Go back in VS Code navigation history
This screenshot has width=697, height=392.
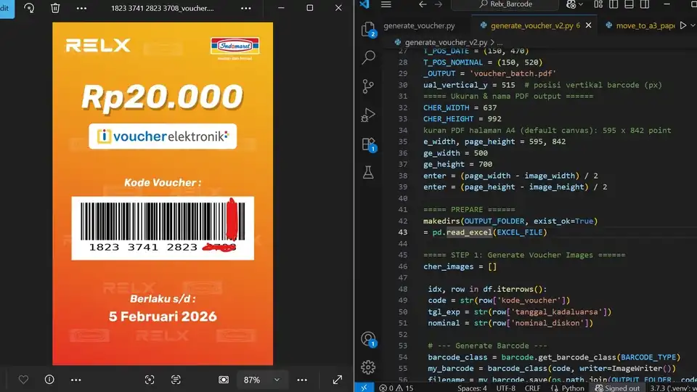pyautogui.click(x=423, y=4)
